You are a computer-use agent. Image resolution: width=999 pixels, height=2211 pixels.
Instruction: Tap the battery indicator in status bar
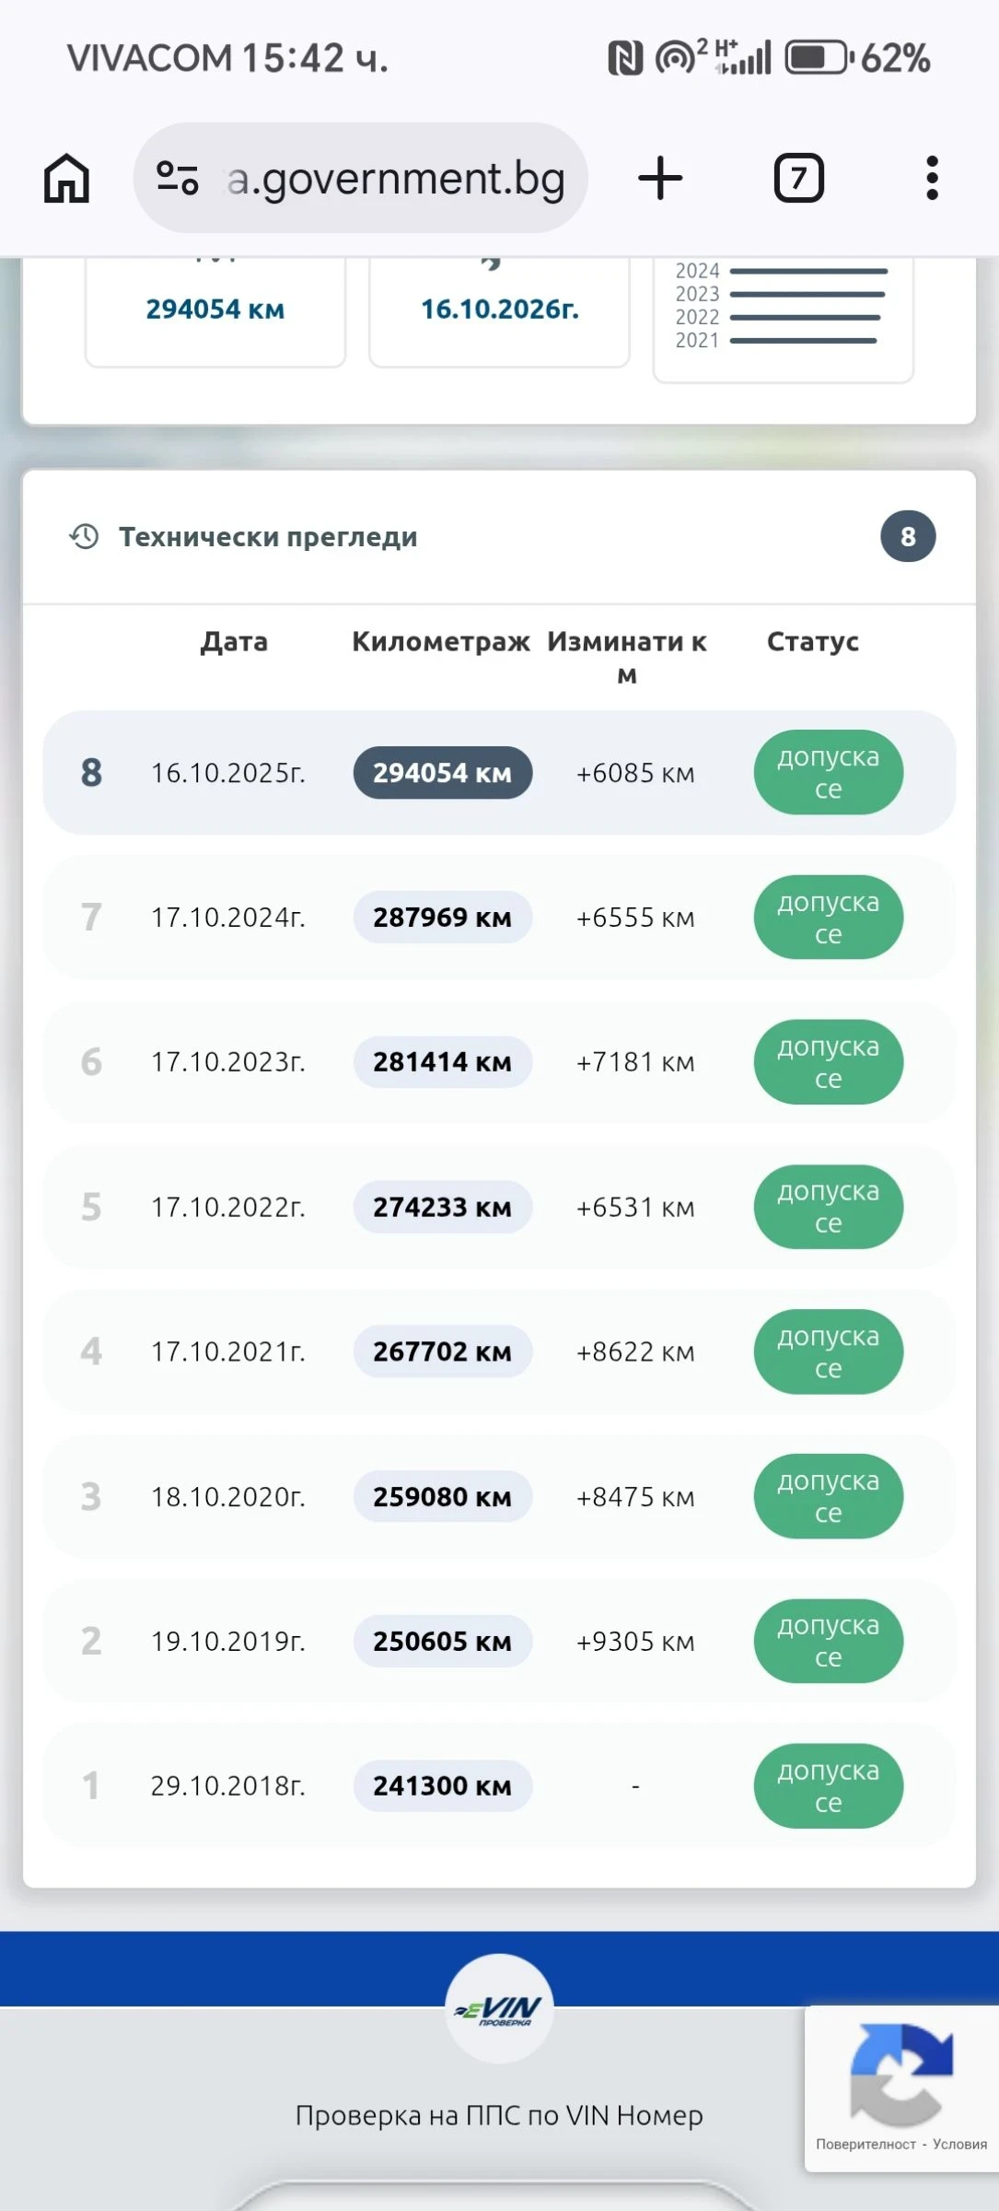tap(817, 58)
